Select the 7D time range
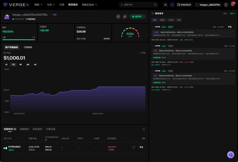 [13, 64]
